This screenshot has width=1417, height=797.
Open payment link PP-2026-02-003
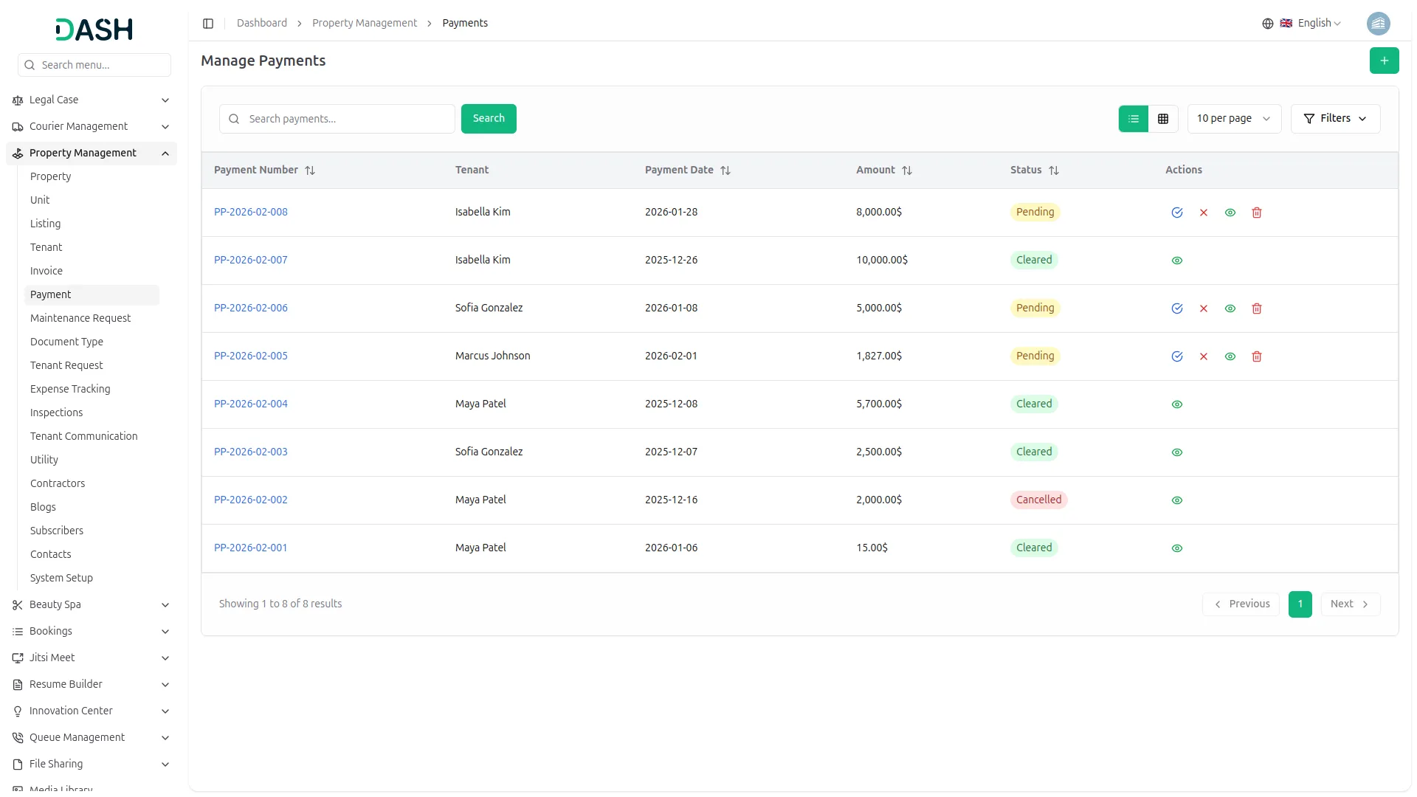coord(251,452)
